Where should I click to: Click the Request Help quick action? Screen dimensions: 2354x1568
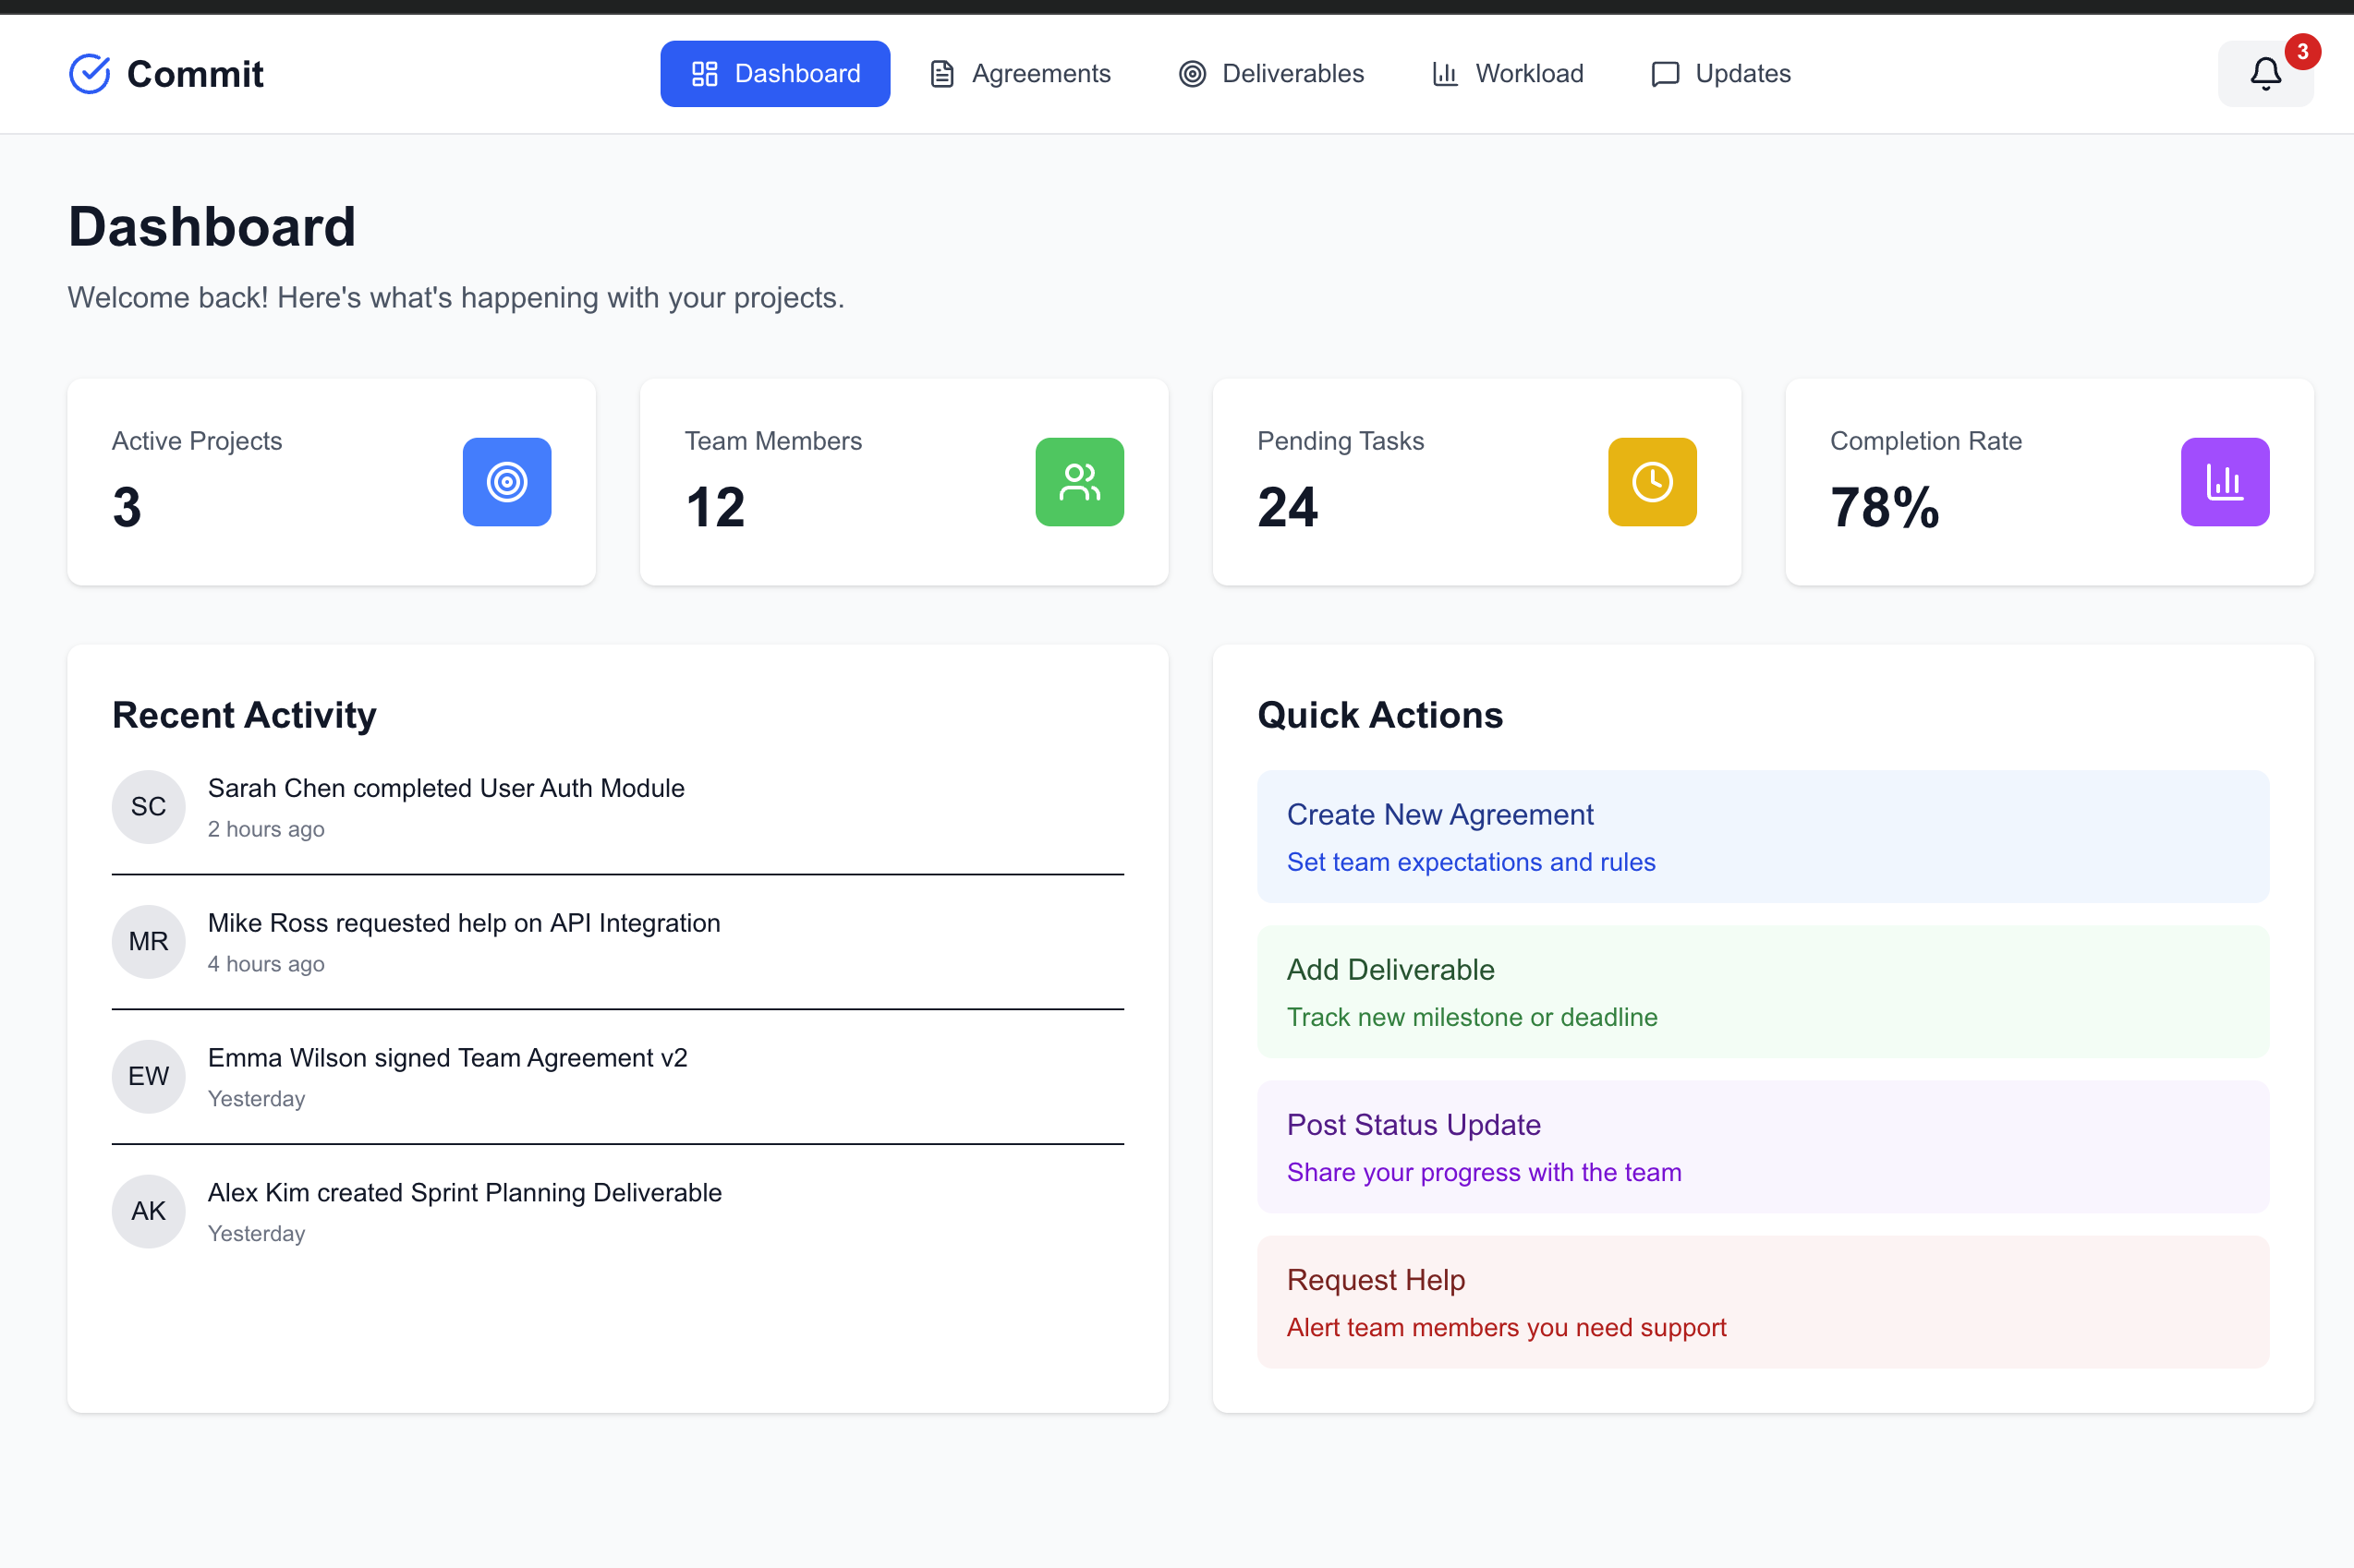(x=1762, y=1302)
